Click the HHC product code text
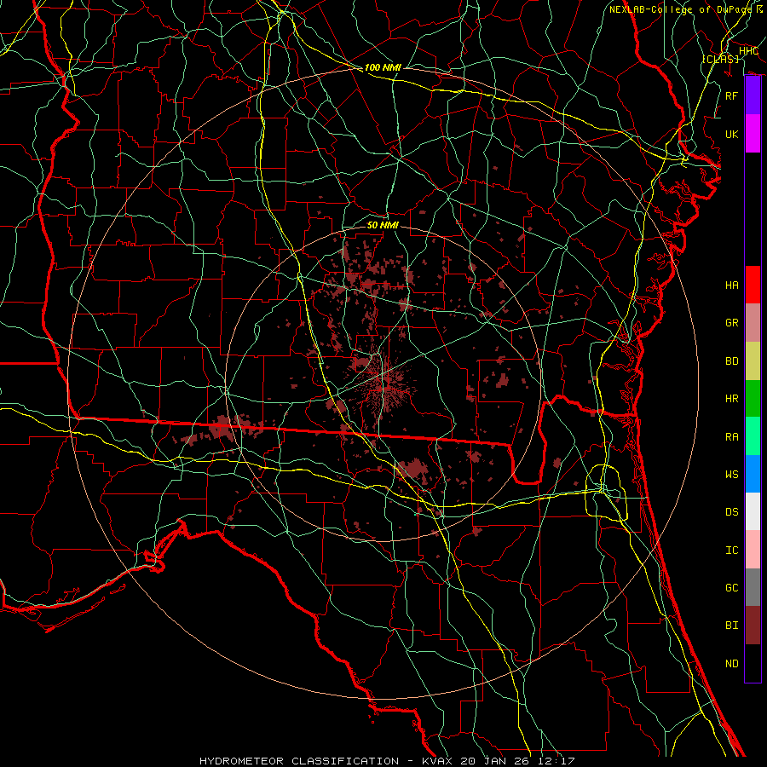This screenshot has height=767, width=767. 748,51
